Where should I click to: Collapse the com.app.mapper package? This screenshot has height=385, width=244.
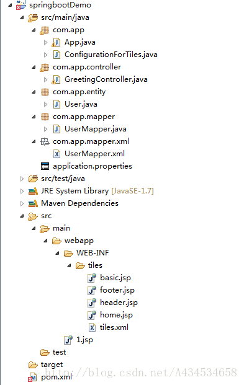click(34, 117)
